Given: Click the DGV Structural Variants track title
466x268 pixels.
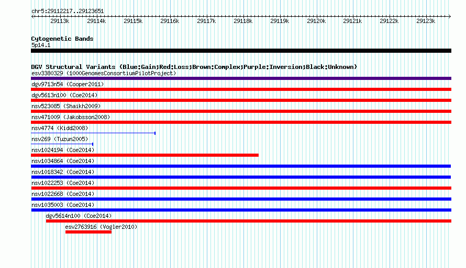Looking at the screenshot, I should (x=194, y=67).
